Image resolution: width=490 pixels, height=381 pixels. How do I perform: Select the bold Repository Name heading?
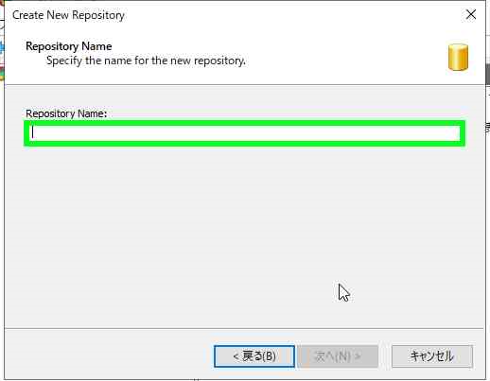pyautogui.click(x=69, y=46)
